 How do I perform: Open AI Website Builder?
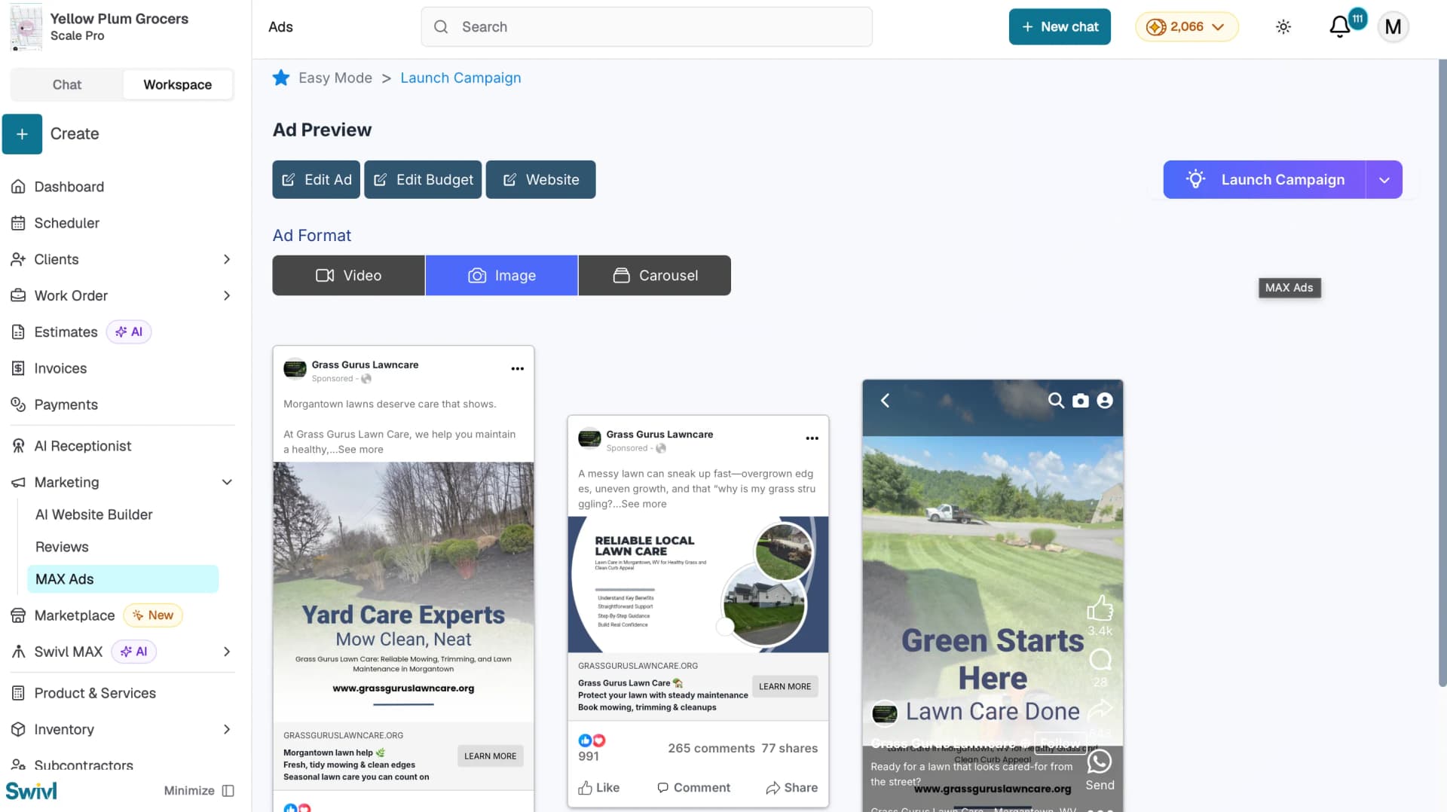[94, 514]
